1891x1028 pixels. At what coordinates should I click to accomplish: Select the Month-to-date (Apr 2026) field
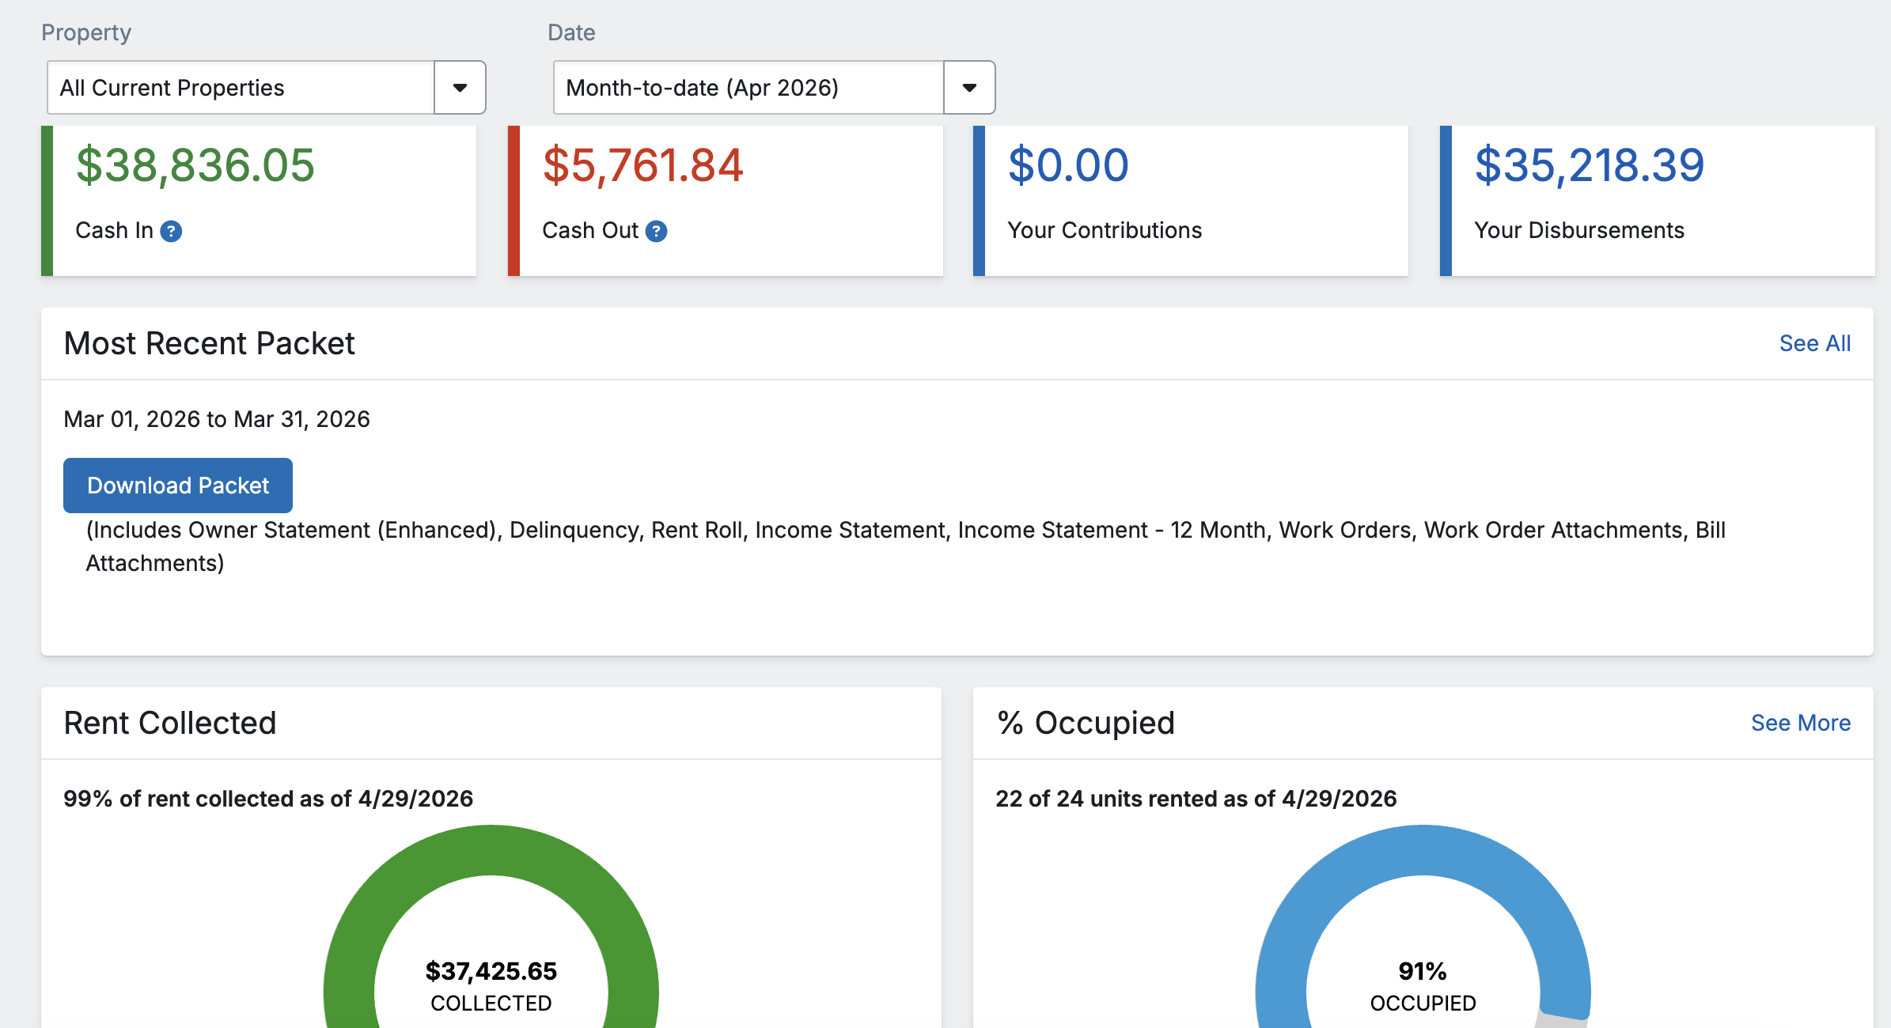coord(748,88)
